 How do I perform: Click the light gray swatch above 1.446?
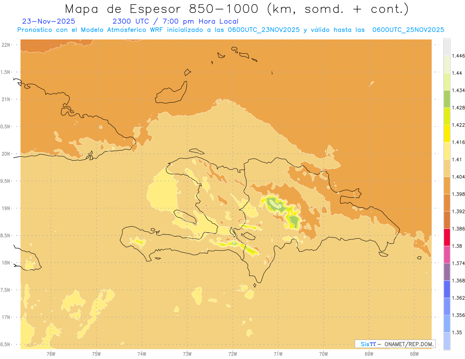click(447, 47)
